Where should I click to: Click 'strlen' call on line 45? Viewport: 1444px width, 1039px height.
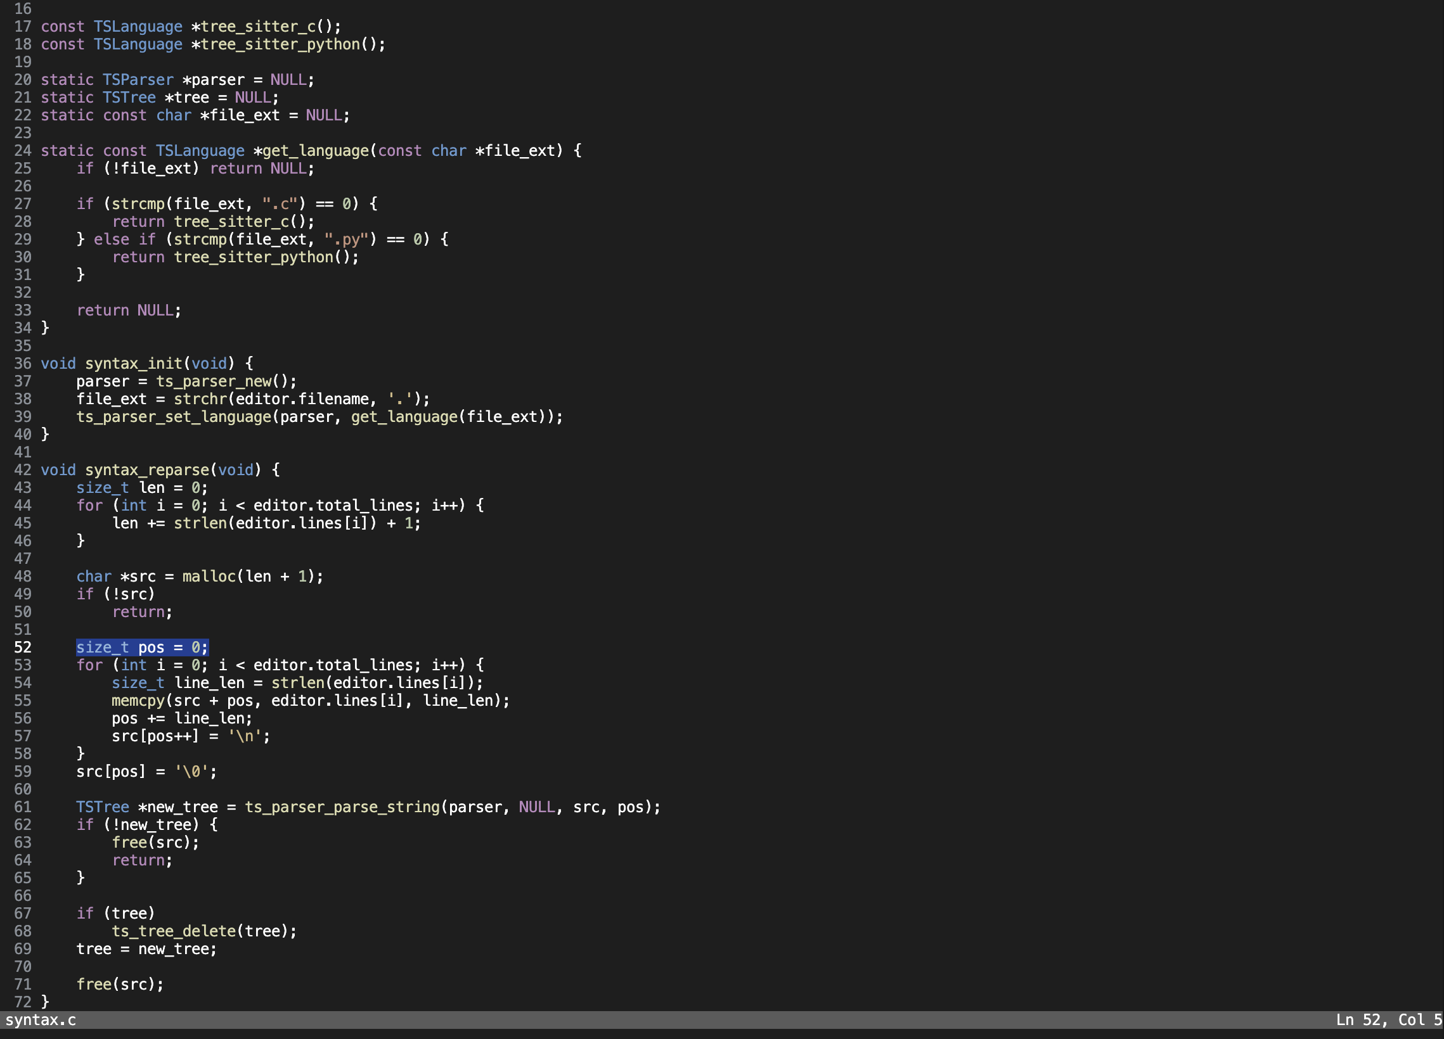pos(200,523)
